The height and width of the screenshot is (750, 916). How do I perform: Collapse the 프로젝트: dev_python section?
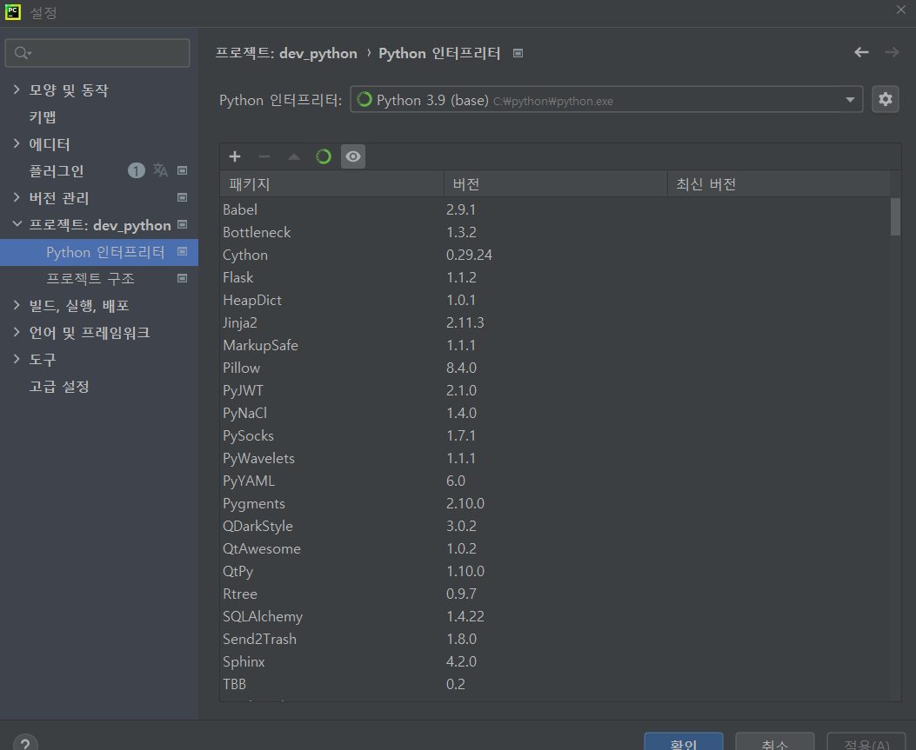tap(17, 224)
